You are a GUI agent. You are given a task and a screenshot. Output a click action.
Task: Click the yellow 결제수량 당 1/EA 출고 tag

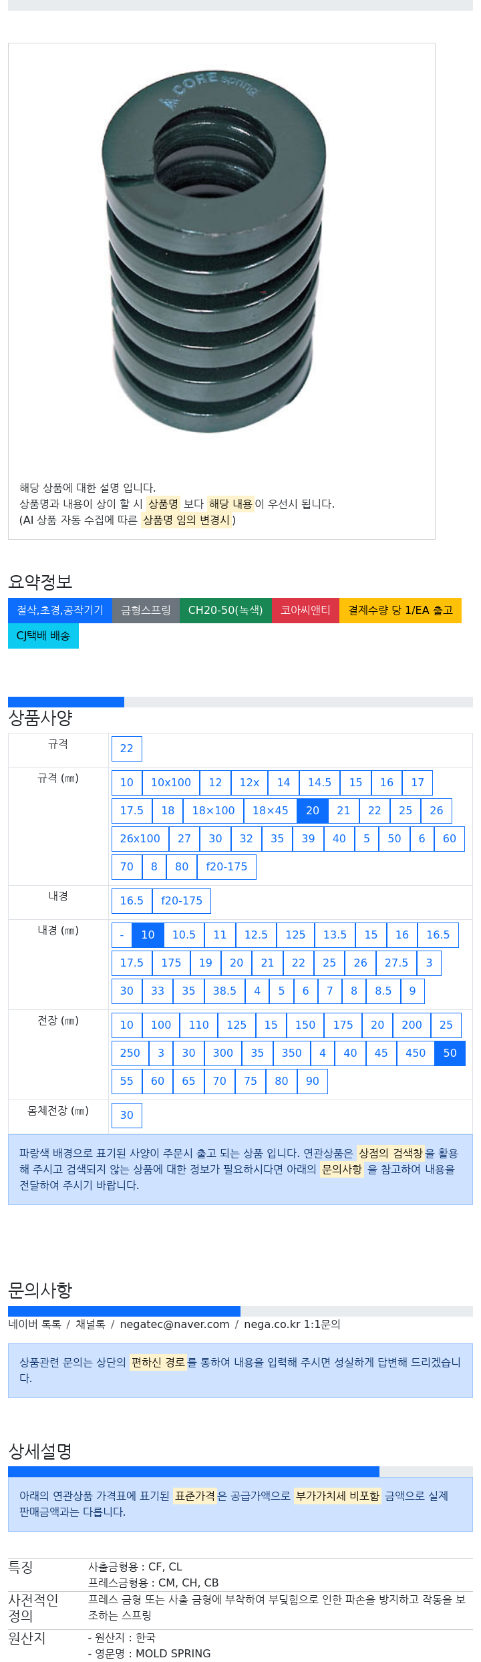(x=400, y=611)
